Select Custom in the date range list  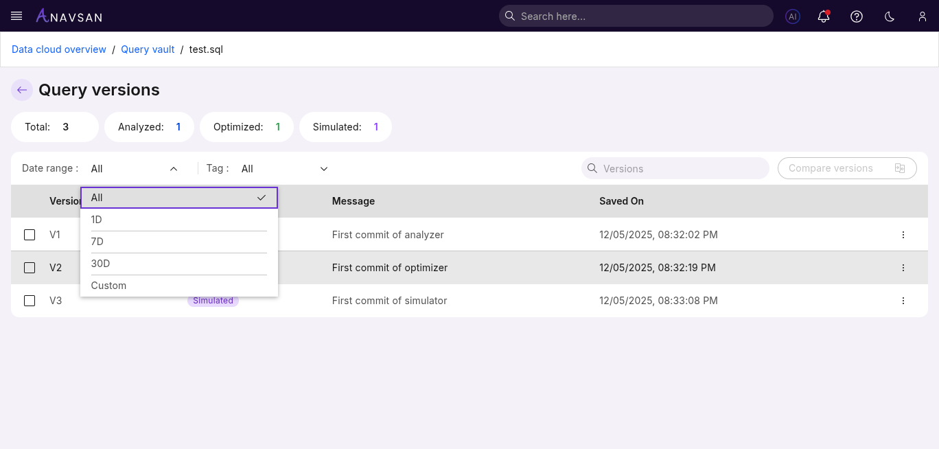[x=108, y=285]
